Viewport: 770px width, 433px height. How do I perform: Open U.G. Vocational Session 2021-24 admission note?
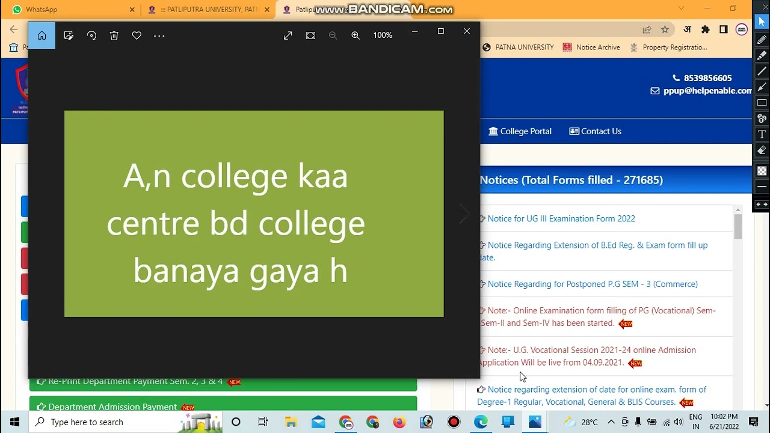point(588,356)
